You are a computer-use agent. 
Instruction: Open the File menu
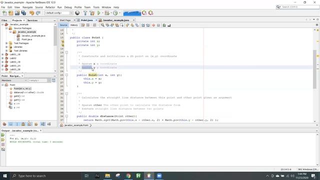[x=3, y=7]
